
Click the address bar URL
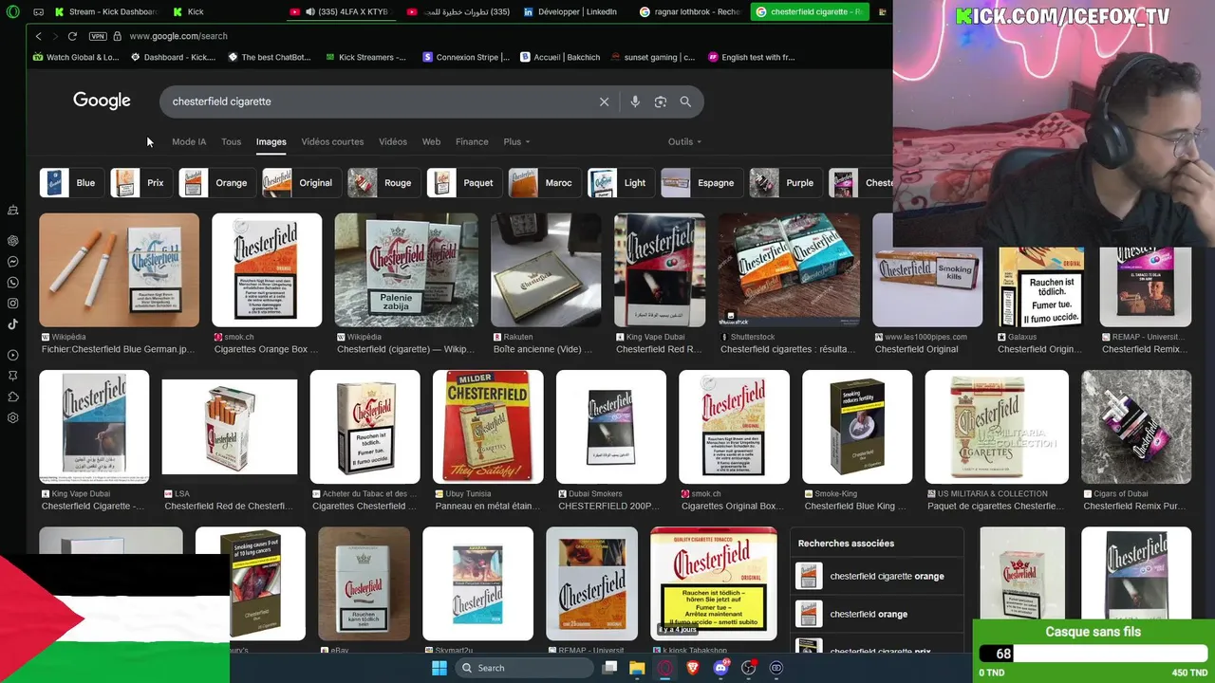pyautogui.click(x=178, y=36)
